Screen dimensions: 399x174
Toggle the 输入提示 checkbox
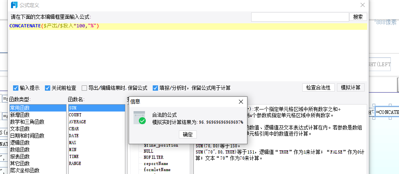(x=16, y=88)
